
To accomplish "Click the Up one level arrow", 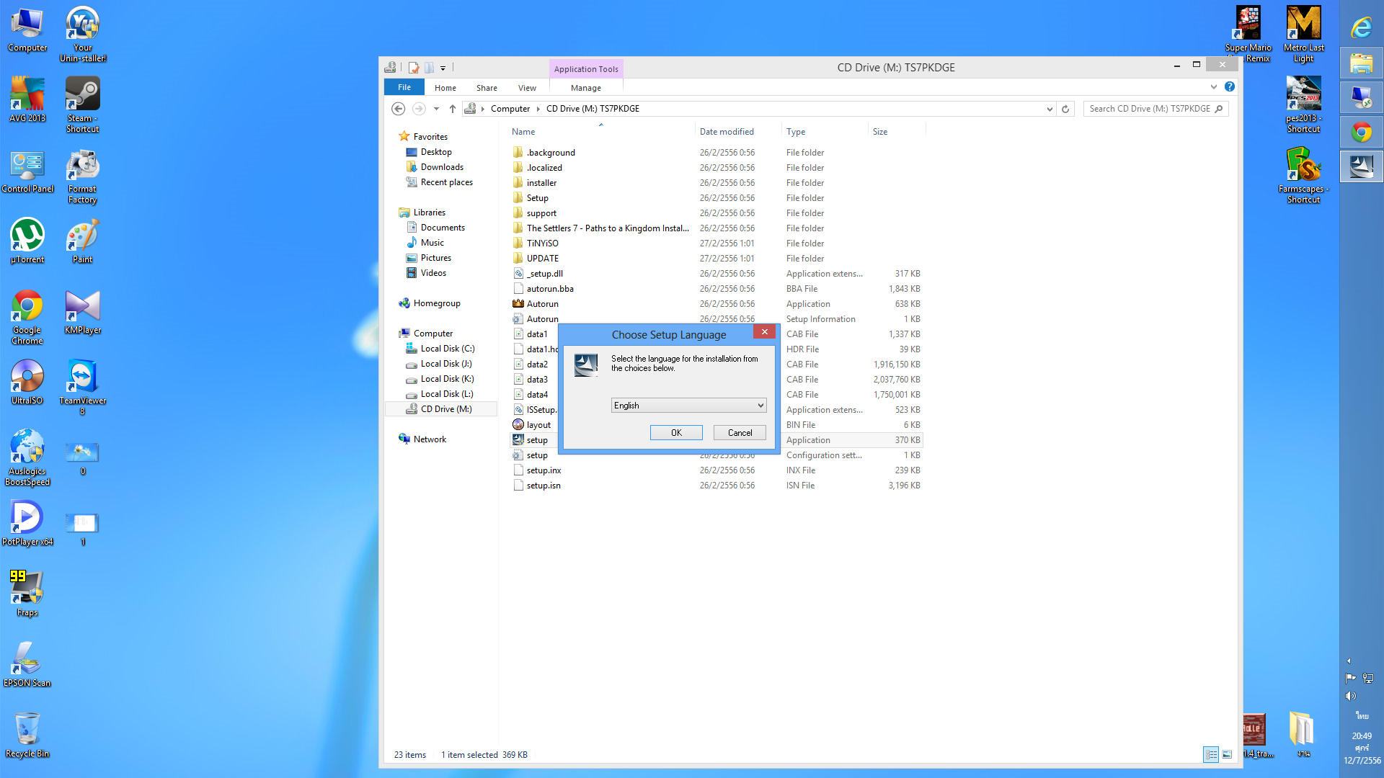I will 452,109.
